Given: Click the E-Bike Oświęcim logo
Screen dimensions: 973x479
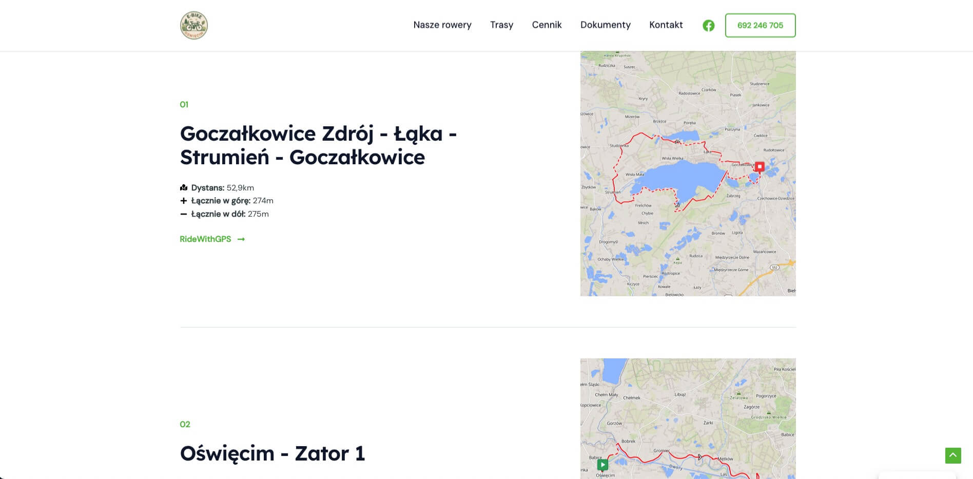Looking at the screenshot, I should tap(194, 25).
